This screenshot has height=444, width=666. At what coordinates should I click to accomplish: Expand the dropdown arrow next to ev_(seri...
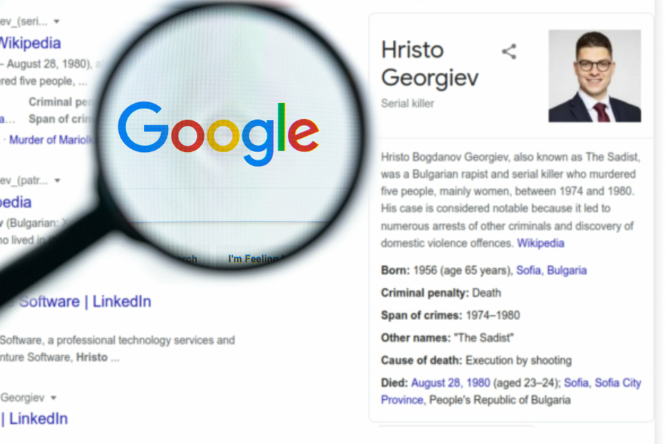[57, 21]
